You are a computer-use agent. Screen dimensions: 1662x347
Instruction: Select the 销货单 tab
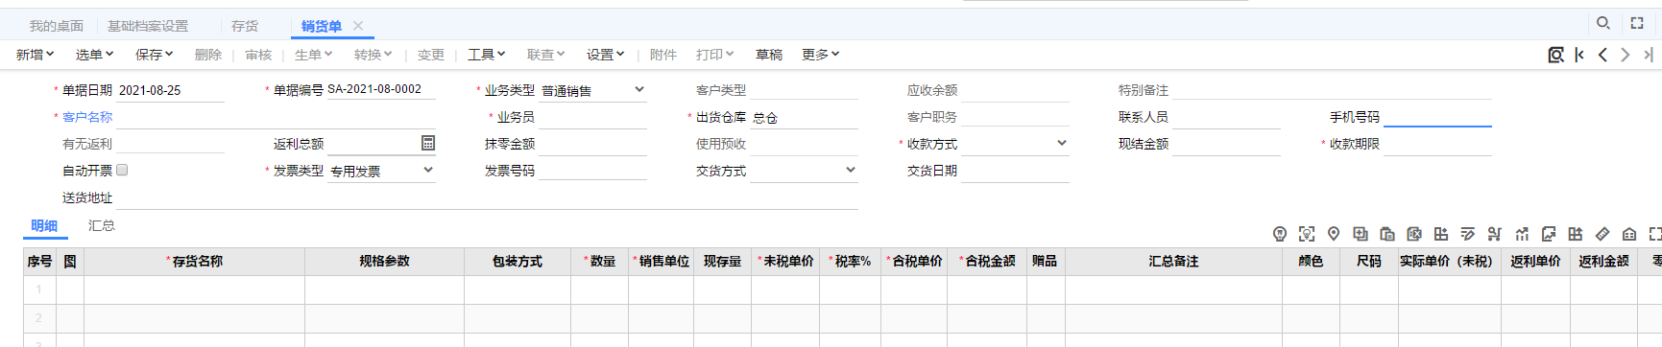tap(322, 26)
